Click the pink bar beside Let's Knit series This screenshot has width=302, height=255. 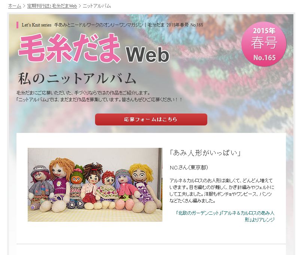pyautogui.click(x=18, y=25)
